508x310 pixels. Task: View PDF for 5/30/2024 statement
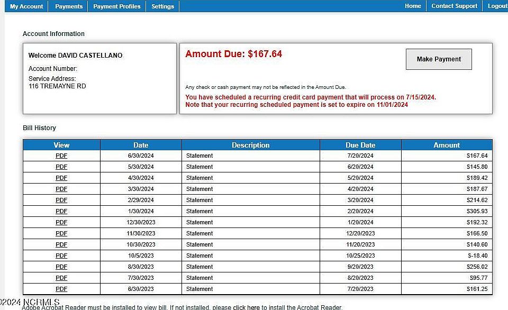point(61,167)
